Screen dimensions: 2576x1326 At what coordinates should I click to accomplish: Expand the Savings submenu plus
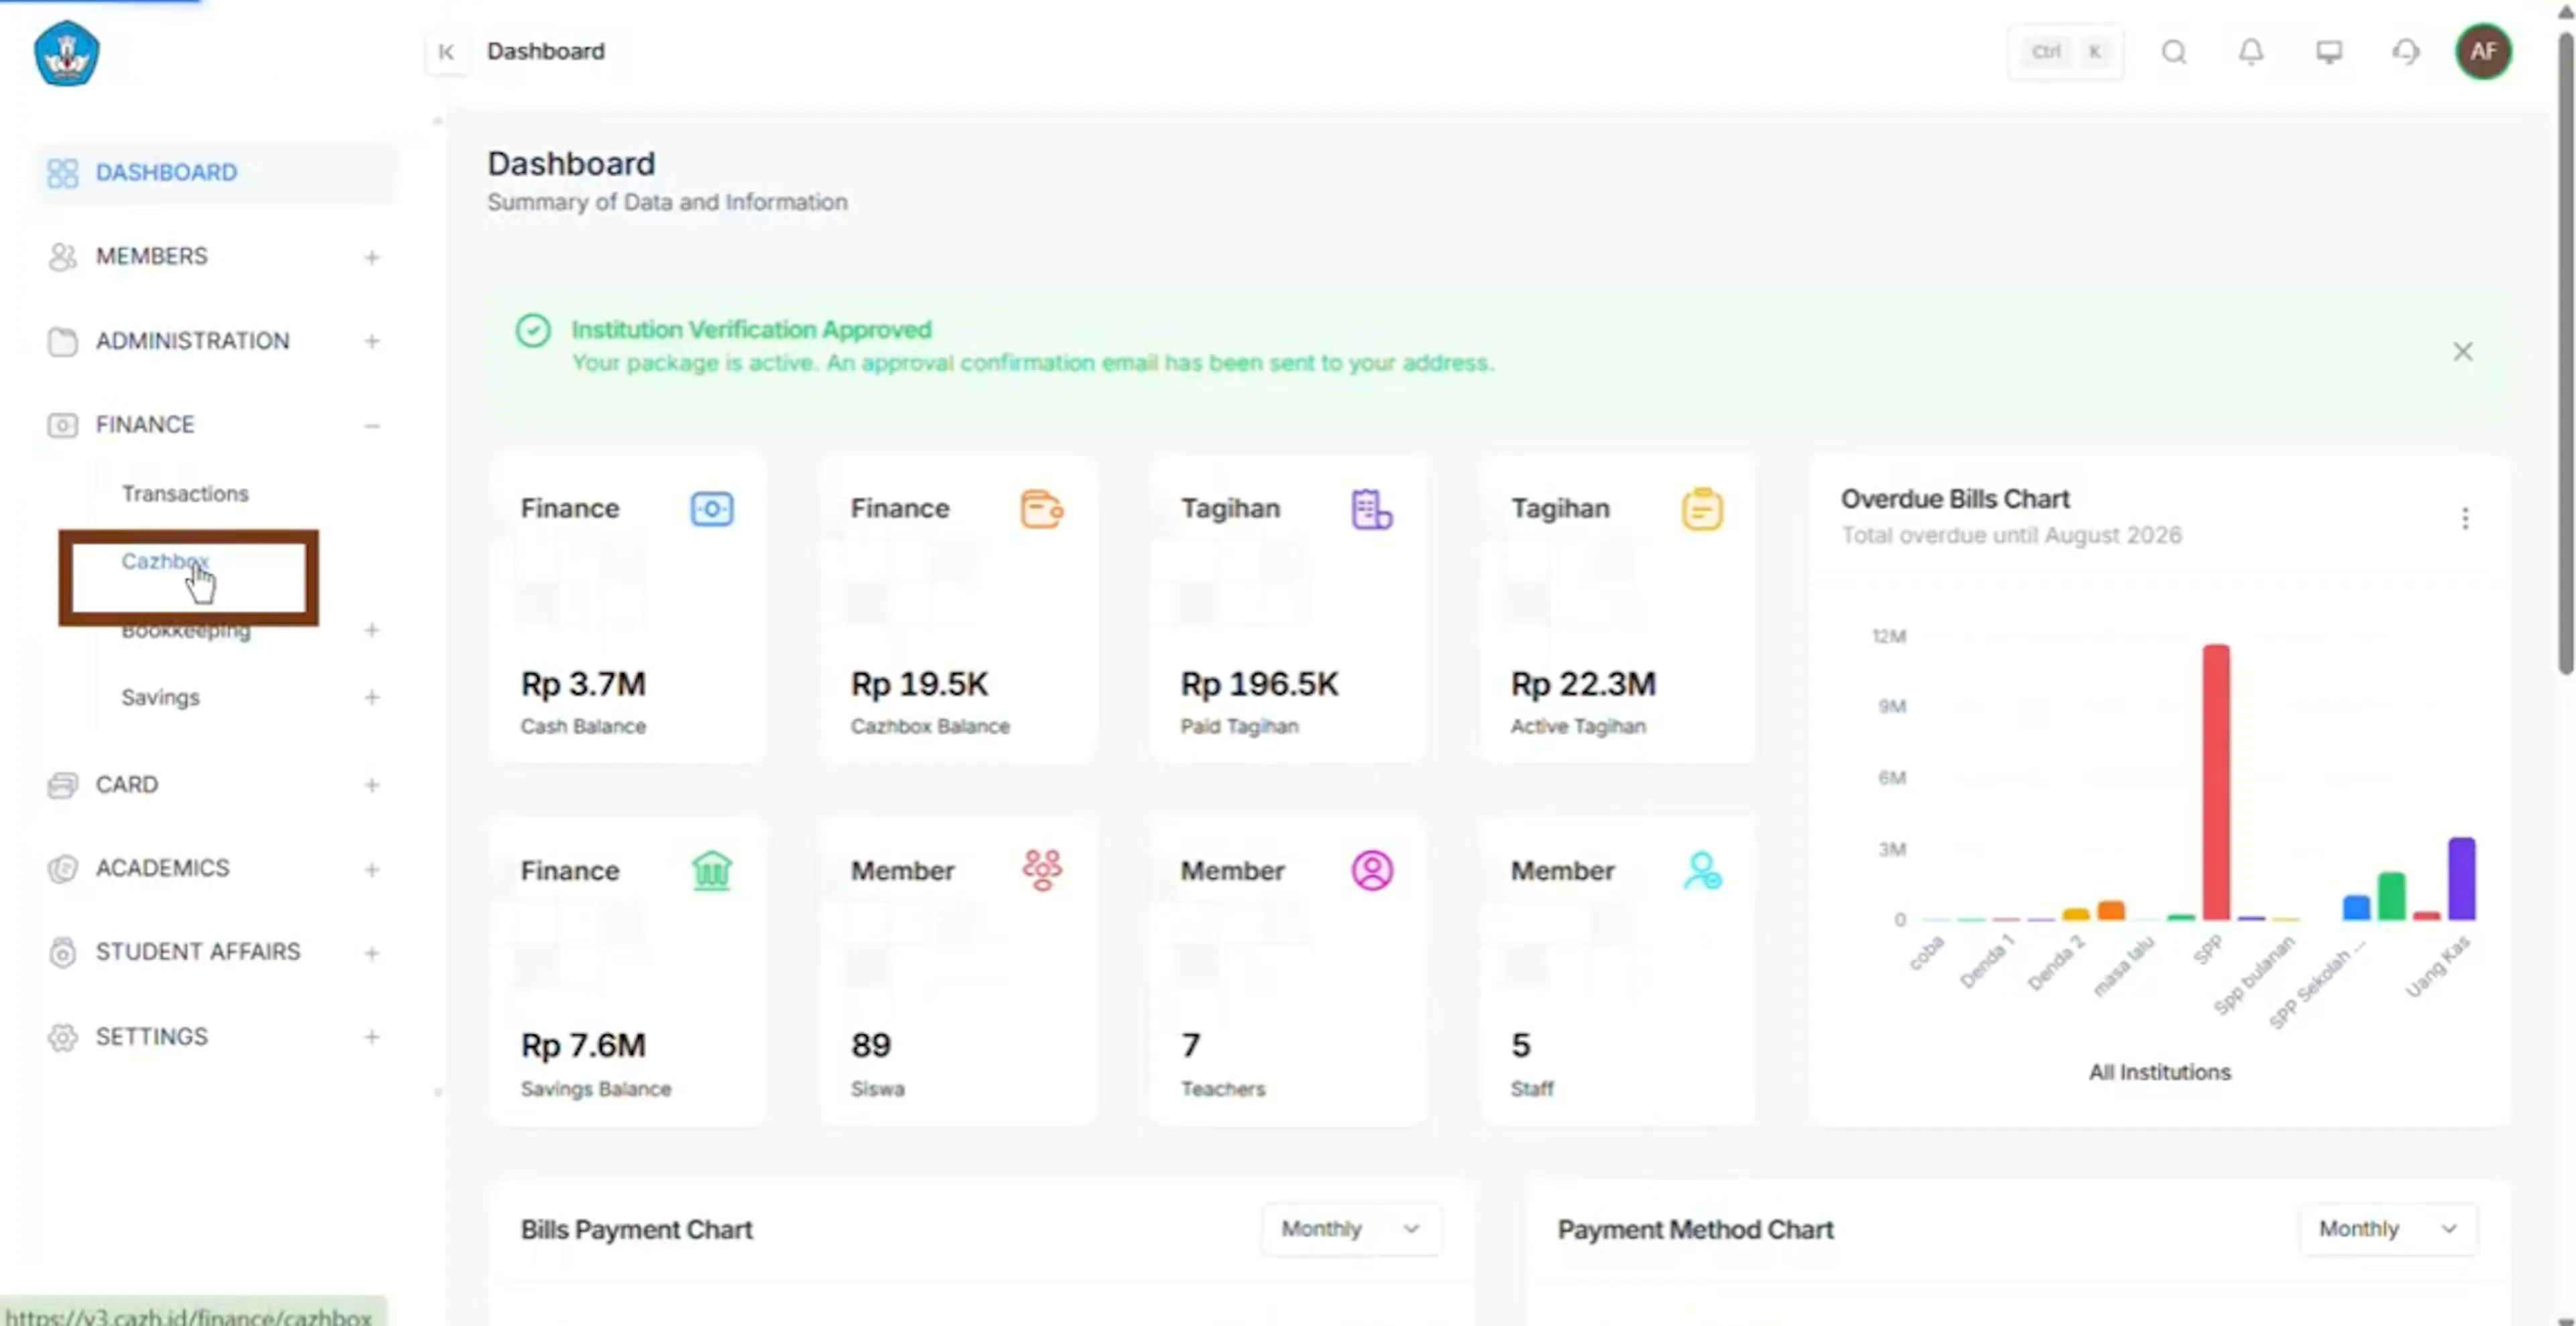click(372, 697)
